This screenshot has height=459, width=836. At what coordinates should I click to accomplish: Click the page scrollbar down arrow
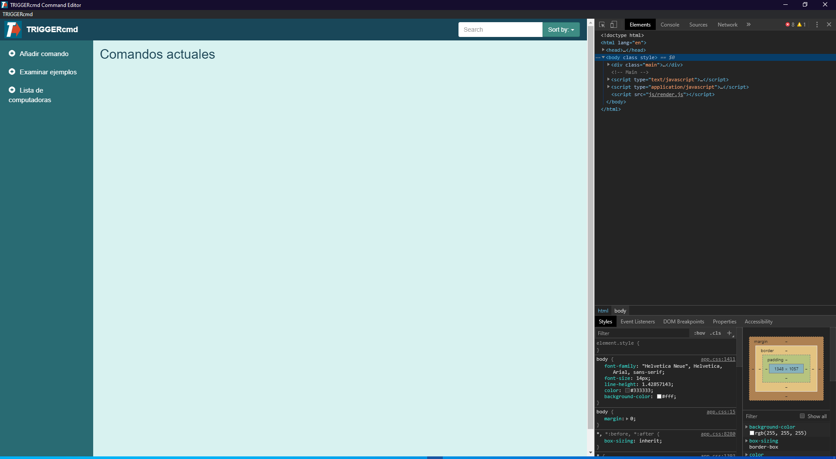(x=590, y=452)
